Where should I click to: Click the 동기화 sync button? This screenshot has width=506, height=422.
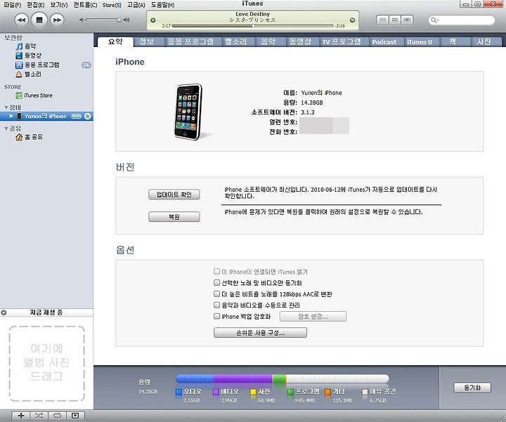pos(472,388)
